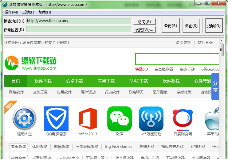Viewport: 228px width, 165px height.
Task: Open the 反馈(F) menu
Action: (x=28, y=12)
